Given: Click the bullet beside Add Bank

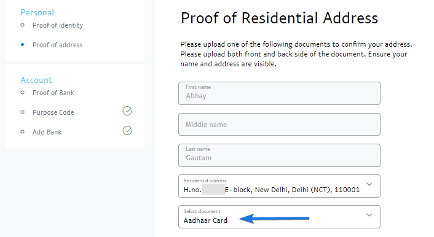Looking at the screenshot, I should pos(22,132).
